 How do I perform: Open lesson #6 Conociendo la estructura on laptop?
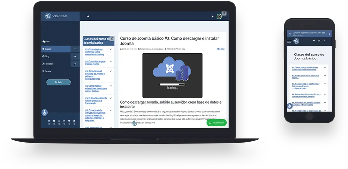tap(95, 115)
